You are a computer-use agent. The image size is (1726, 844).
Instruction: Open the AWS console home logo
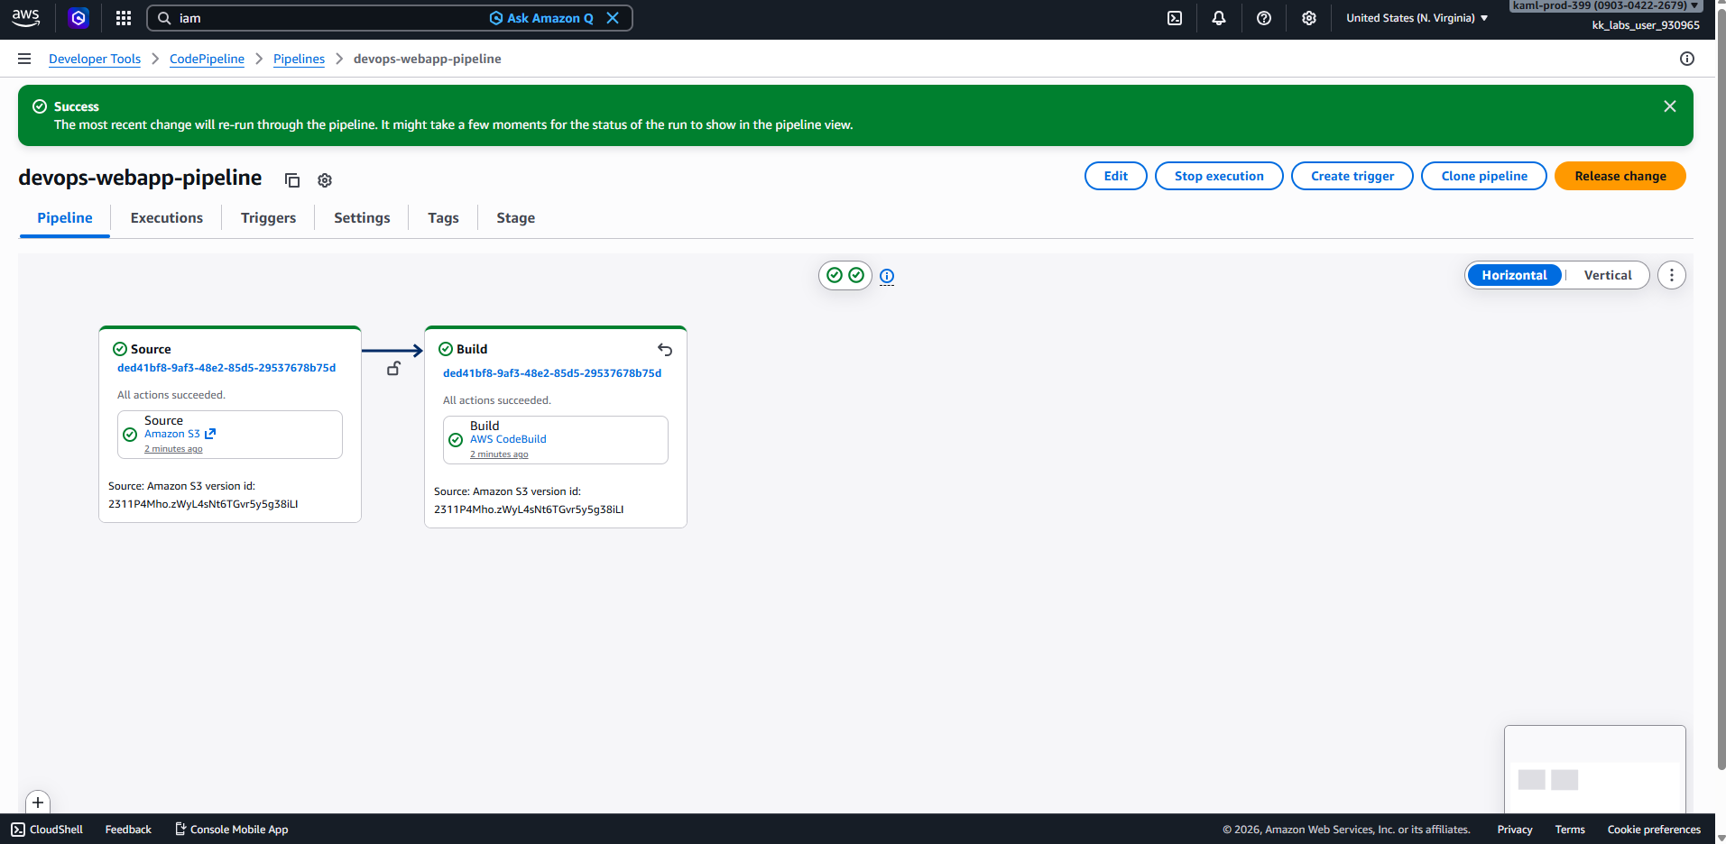25,18
